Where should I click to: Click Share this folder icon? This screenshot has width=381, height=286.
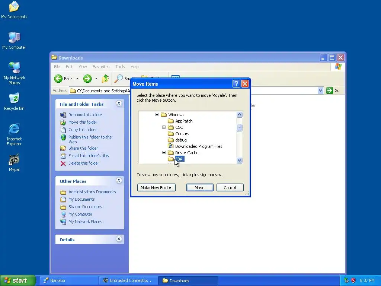[63, 148]
